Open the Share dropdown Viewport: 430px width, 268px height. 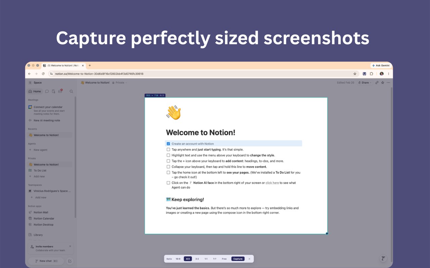(365, 82)
